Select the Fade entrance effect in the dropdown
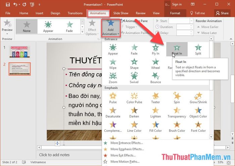Image resolution: width=235 pixels, height=166 pixels. (134, 49)
